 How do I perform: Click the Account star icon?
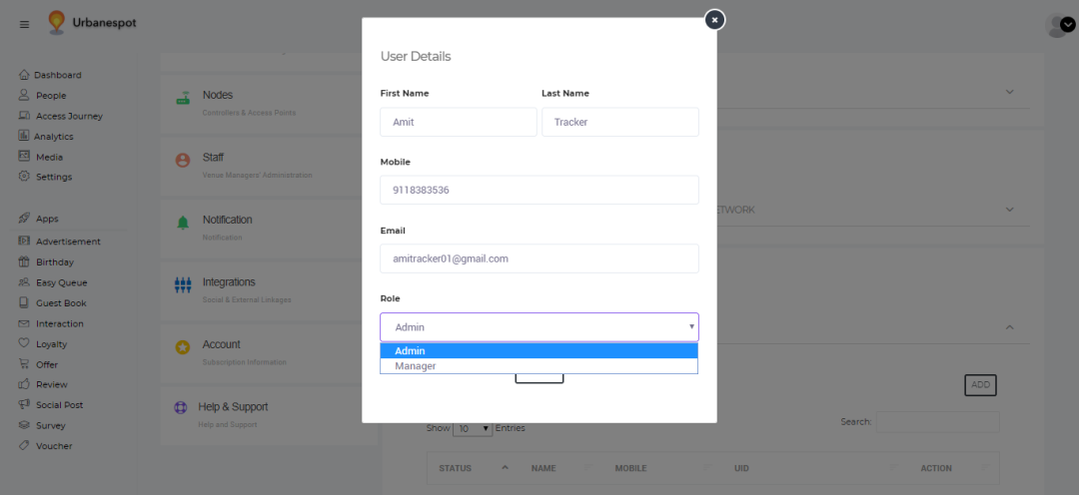point(183,348)
